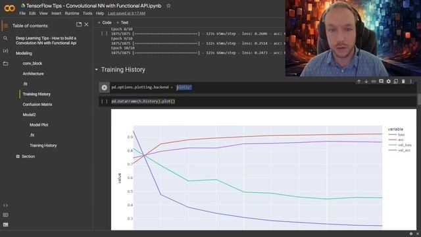Open cell editor settings gear

click(389, 81)
